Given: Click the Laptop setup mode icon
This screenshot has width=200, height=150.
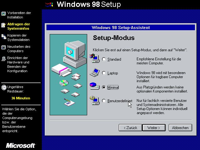Looking at the screenshot, I should click(x=94, y=73).
